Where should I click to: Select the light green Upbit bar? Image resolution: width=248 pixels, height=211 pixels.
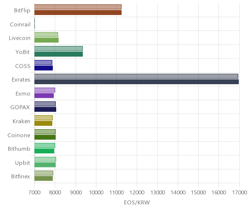45,159
